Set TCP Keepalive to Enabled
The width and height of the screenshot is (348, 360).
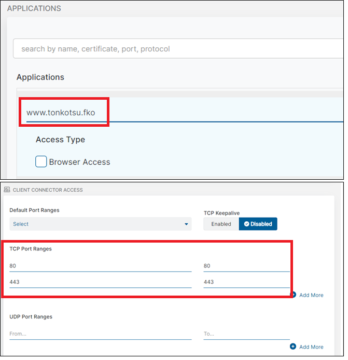point(221,224)
